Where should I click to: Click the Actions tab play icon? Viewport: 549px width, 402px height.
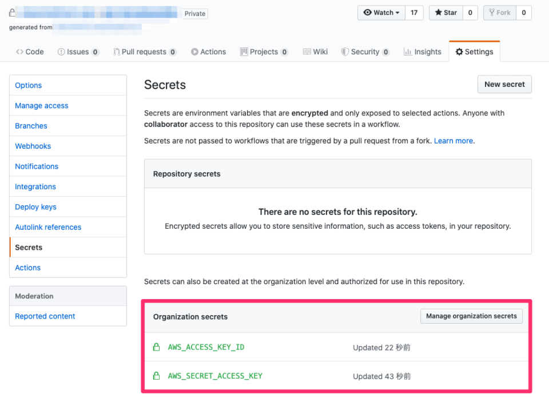coord(194,52)
